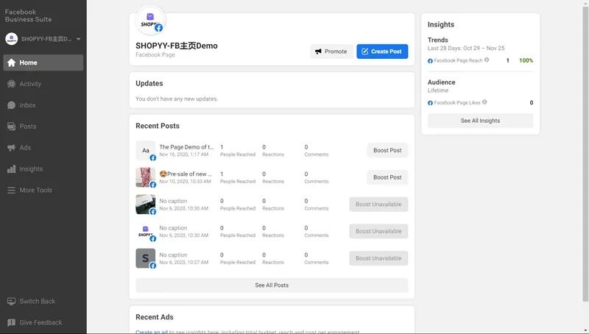Click info icon beside Facebook Page Reach

point(487,60)
